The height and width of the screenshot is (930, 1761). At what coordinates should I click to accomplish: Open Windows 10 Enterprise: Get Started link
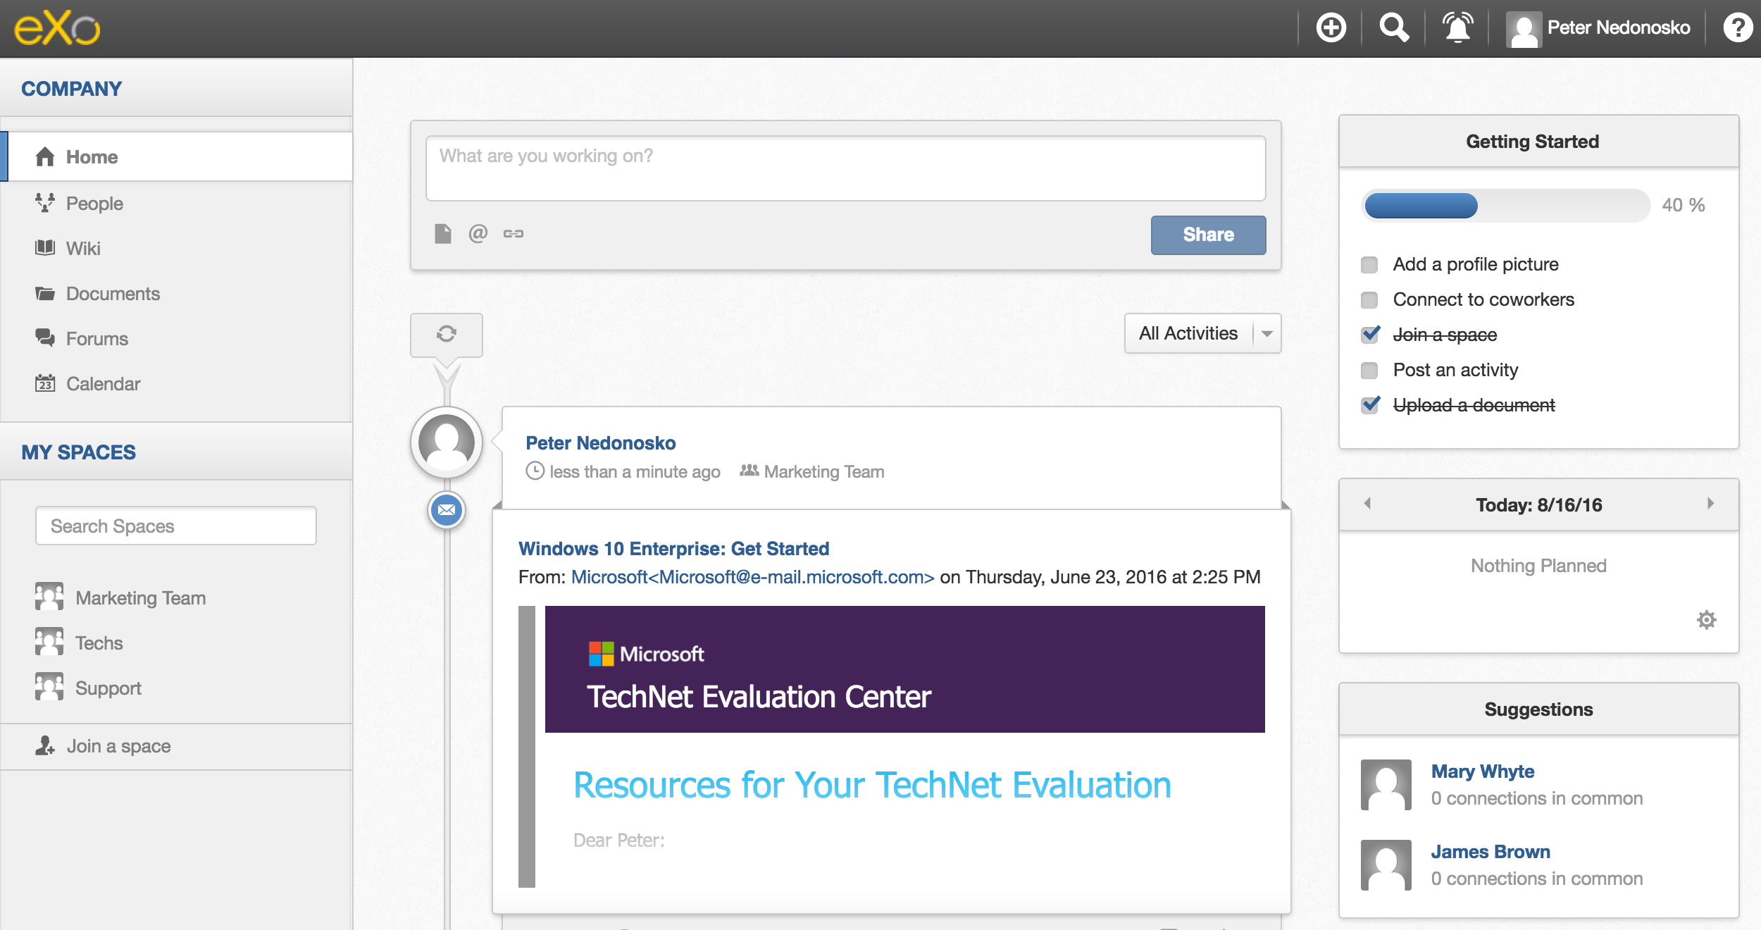click(x=673, y=549)
